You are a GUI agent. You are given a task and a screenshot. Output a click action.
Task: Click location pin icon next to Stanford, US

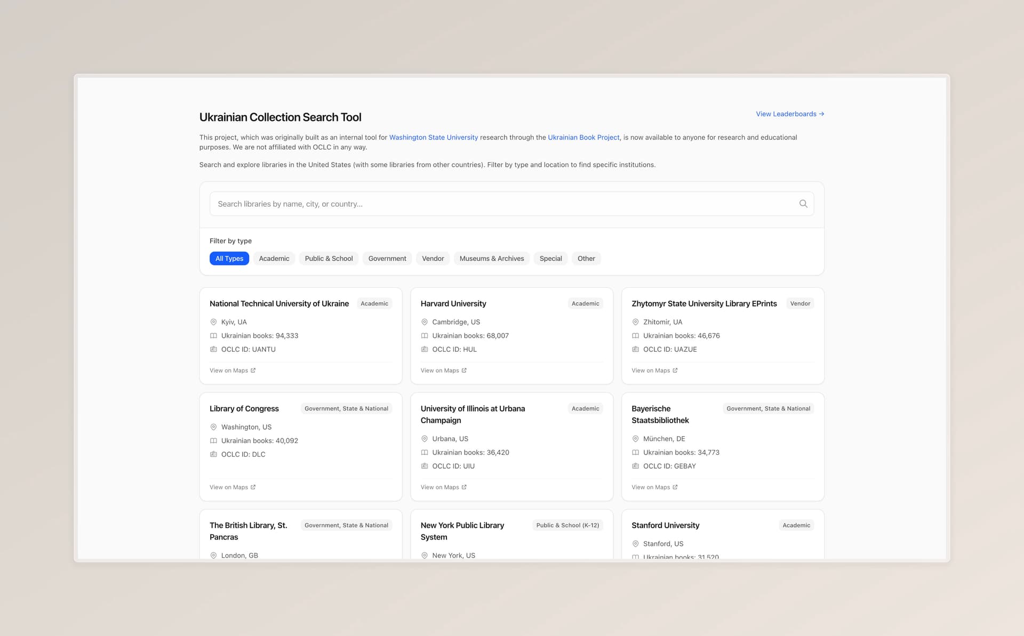[636, 544]
